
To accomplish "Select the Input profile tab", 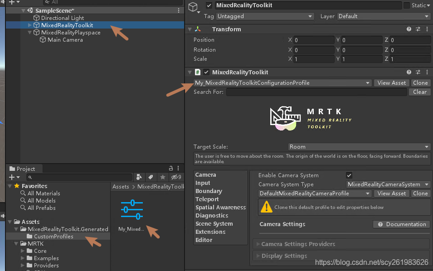I will tap(203, 183).
